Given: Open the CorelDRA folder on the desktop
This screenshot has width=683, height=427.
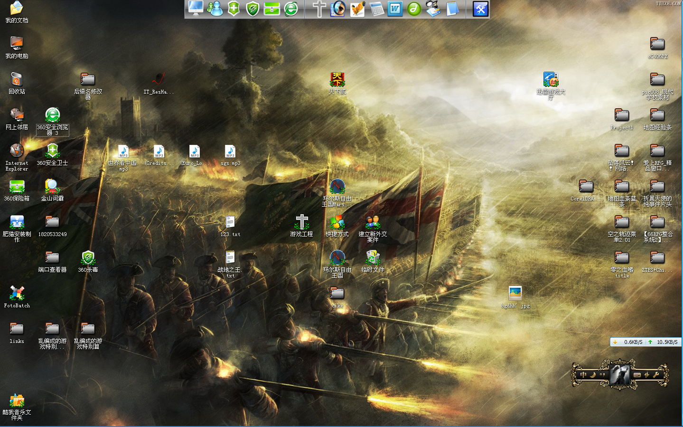Looking at the screenshot, I should click(x=586, y=190).
